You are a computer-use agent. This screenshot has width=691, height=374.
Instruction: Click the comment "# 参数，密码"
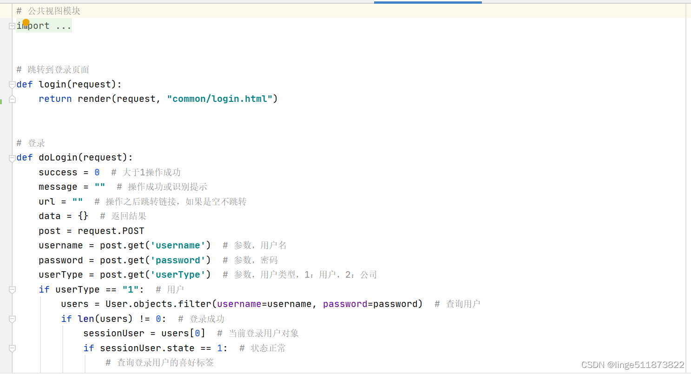click(x=250, y=260)
